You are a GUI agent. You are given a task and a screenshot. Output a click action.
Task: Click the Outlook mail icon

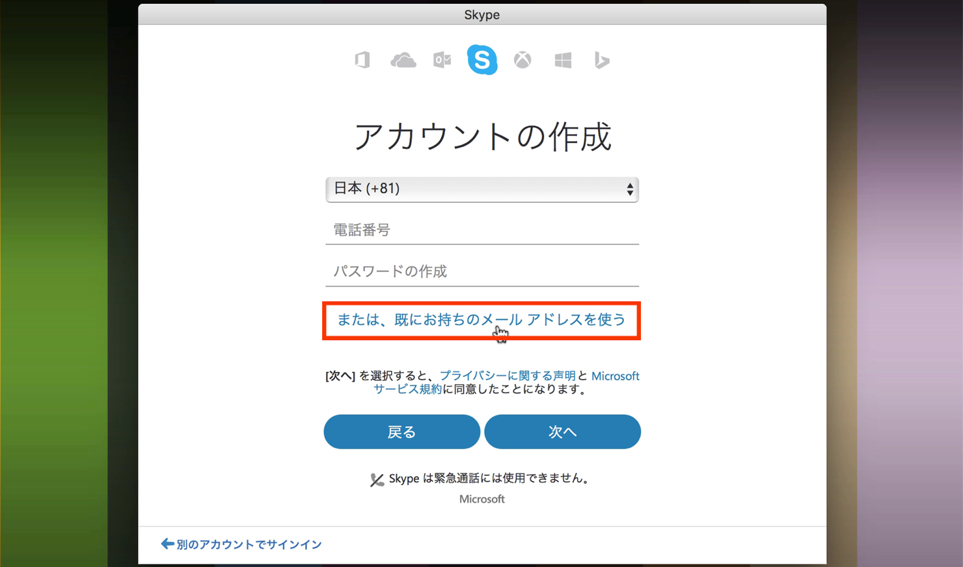coord(442,60)
